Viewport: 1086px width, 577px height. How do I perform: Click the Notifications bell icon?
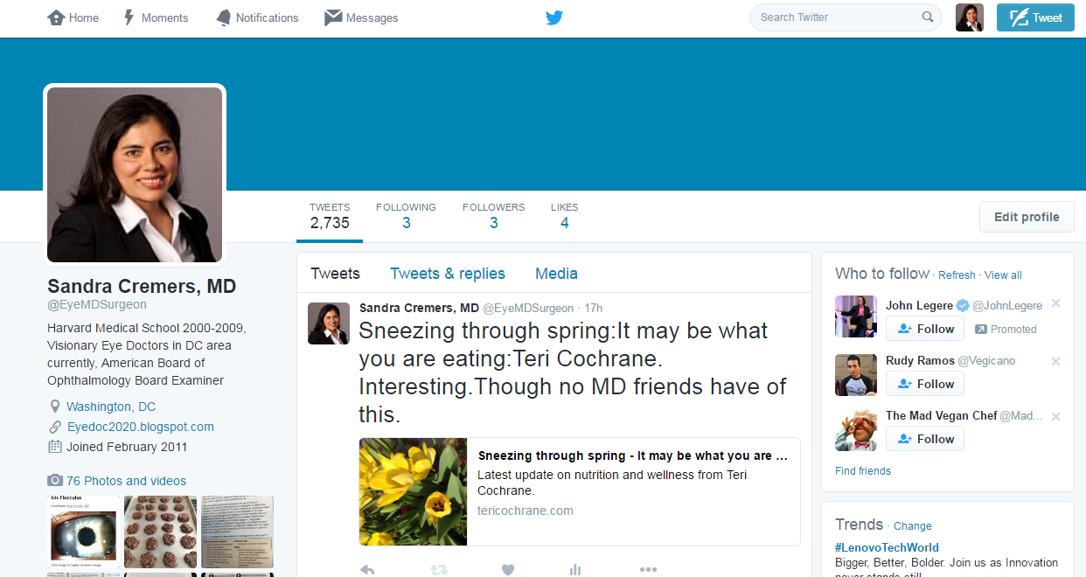tap(224, 17)
